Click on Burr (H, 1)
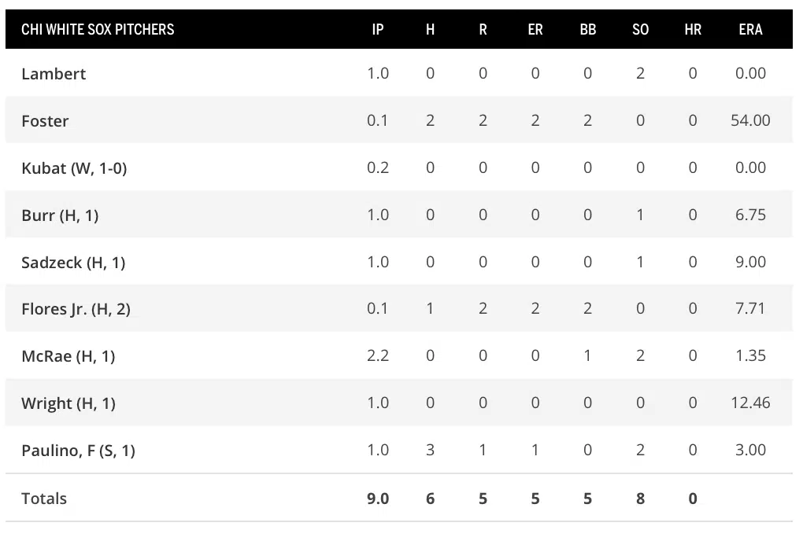Screen dimensions: 803x541 (60, 215)
